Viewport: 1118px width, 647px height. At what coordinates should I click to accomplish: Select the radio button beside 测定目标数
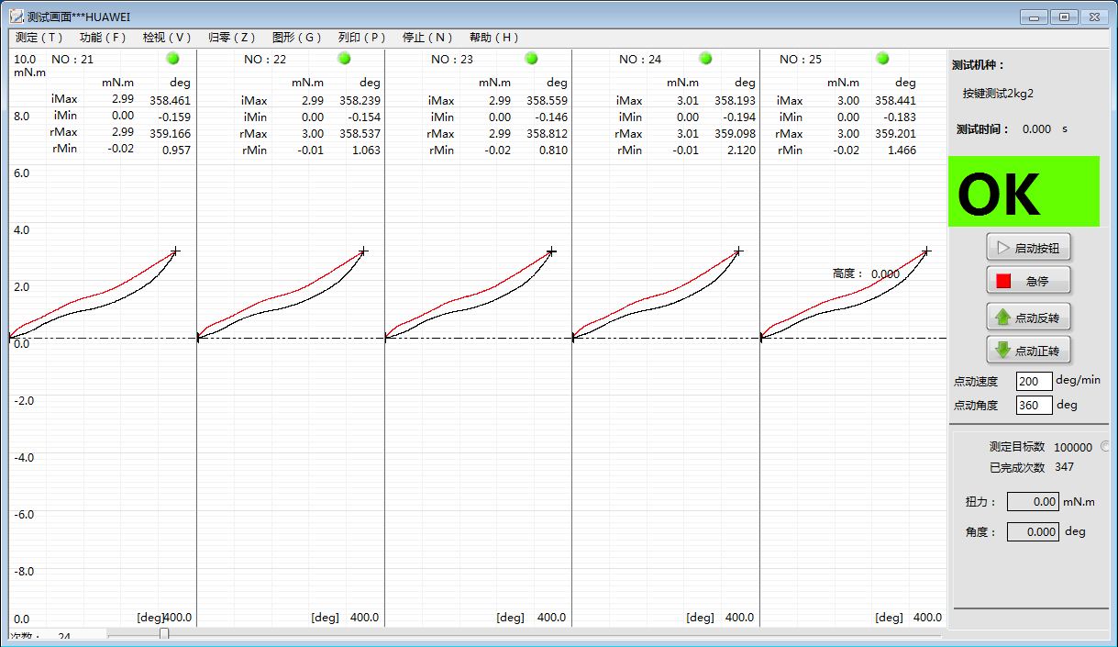(1104, 447)
